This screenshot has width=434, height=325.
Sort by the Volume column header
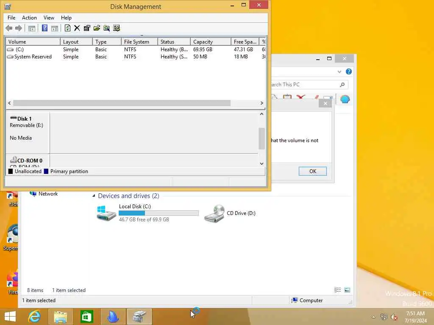coord(33,42)
